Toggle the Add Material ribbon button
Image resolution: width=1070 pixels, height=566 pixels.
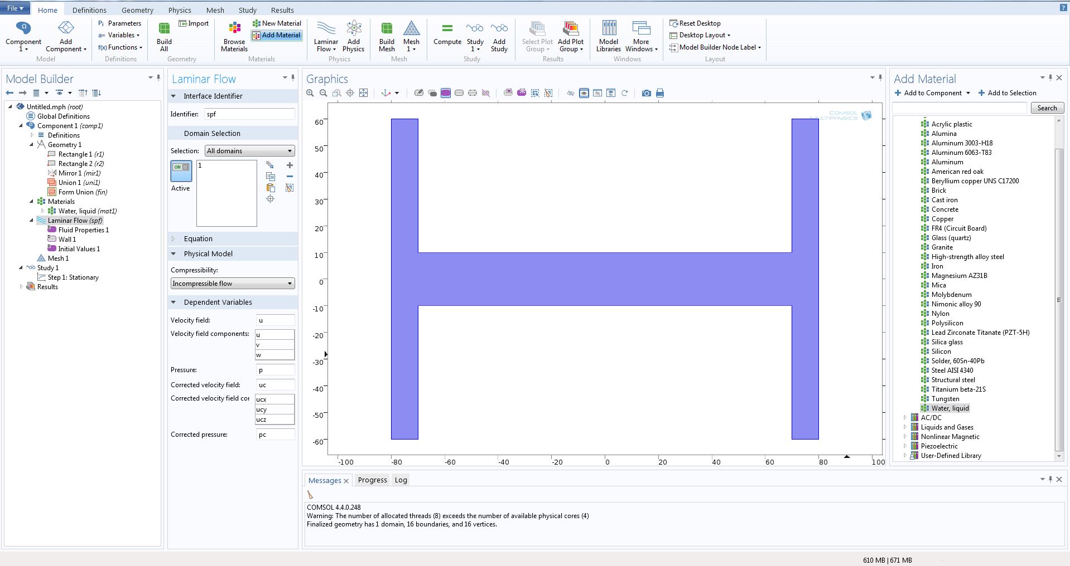(277, 35)
